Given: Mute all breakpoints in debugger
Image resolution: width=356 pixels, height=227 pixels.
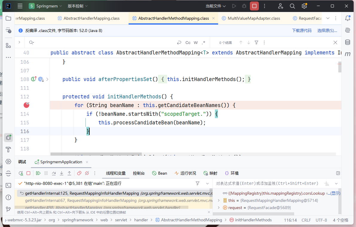Looking at the screenshot, I should [x=87, y=173].
